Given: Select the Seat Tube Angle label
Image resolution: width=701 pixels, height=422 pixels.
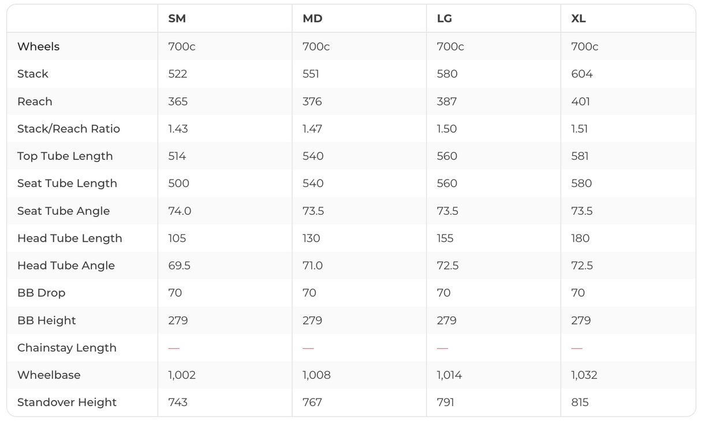Looking at the screenshot, I should pos(64,211).
